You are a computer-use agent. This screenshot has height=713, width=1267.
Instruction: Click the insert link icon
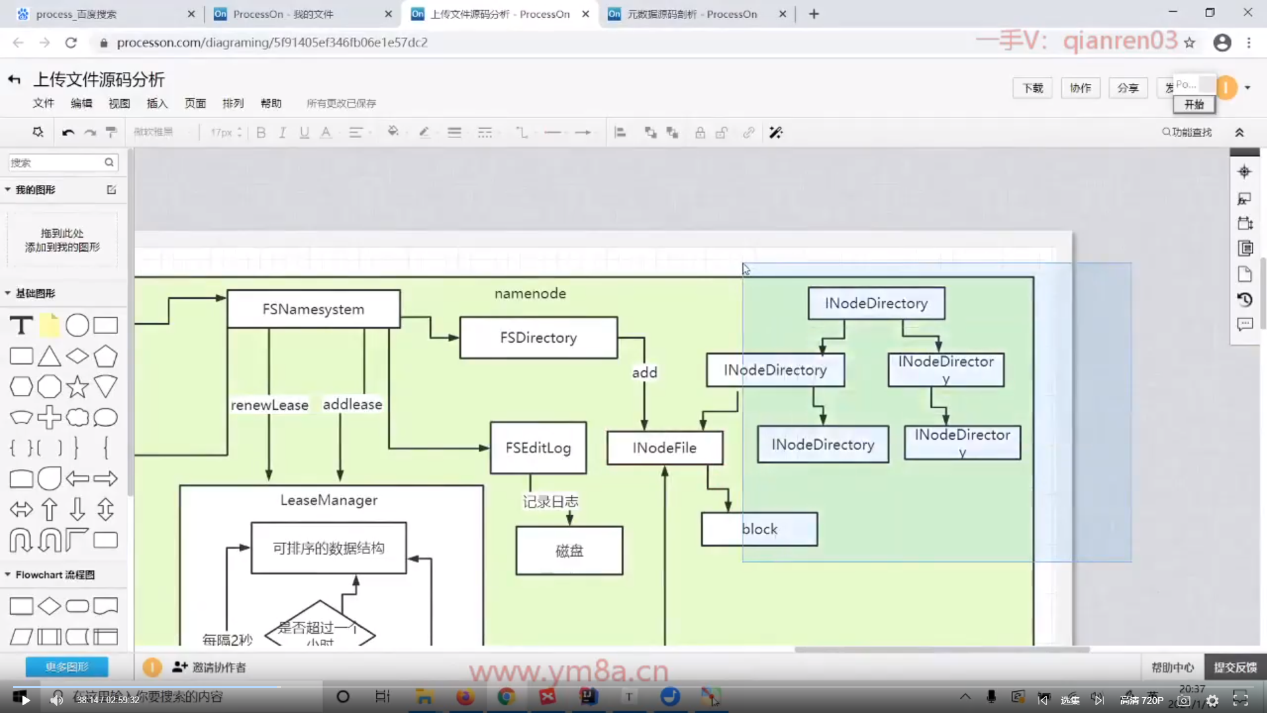[x=748, y=133]
